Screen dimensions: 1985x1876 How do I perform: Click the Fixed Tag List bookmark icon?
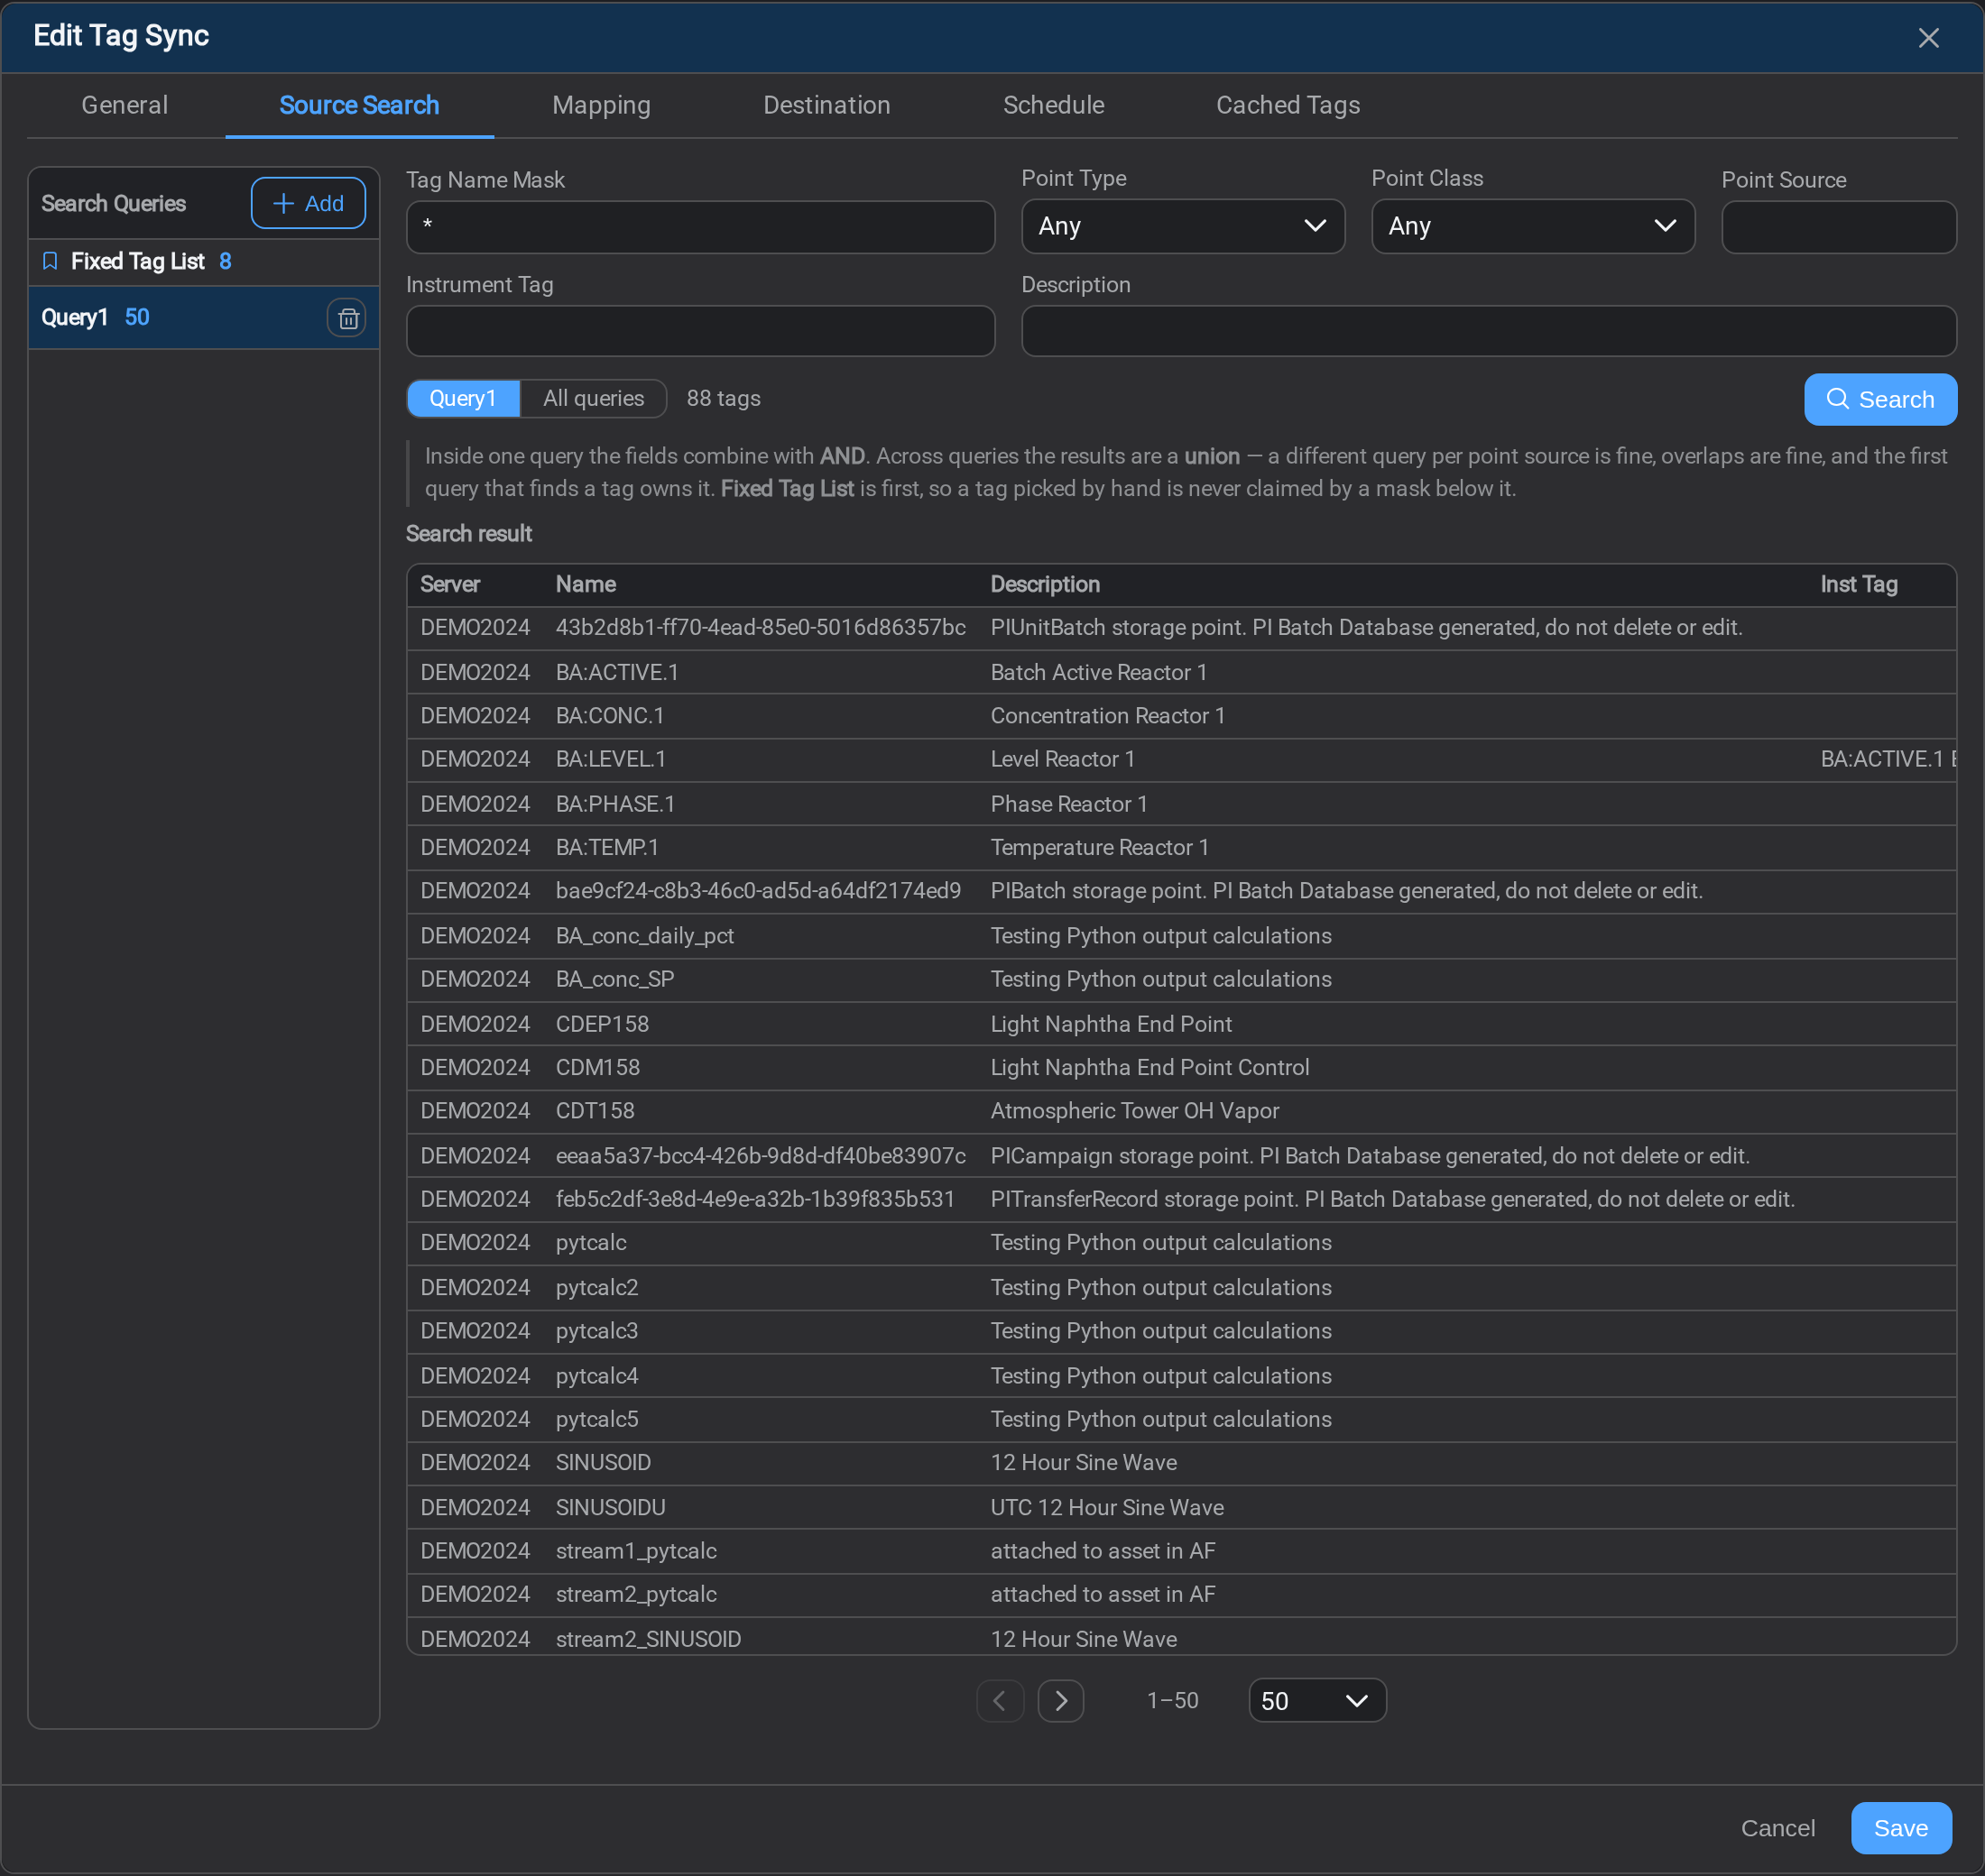click(50, 261)
